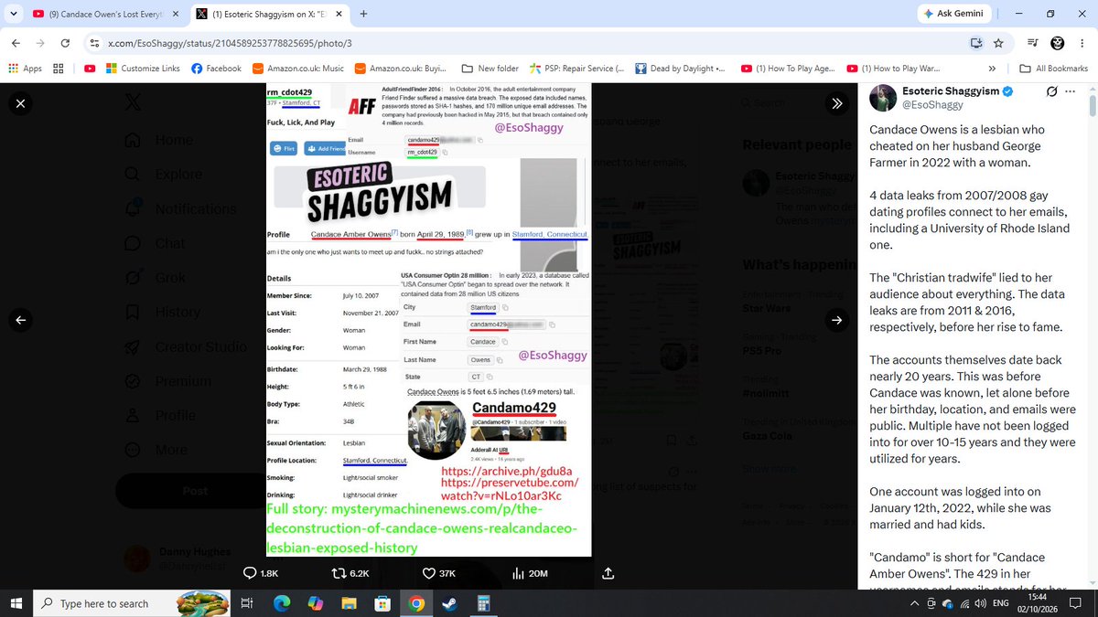Click the tab groups grid icon
The image size is (1098, 617).
pyautogui.click(x=59, y=69)
